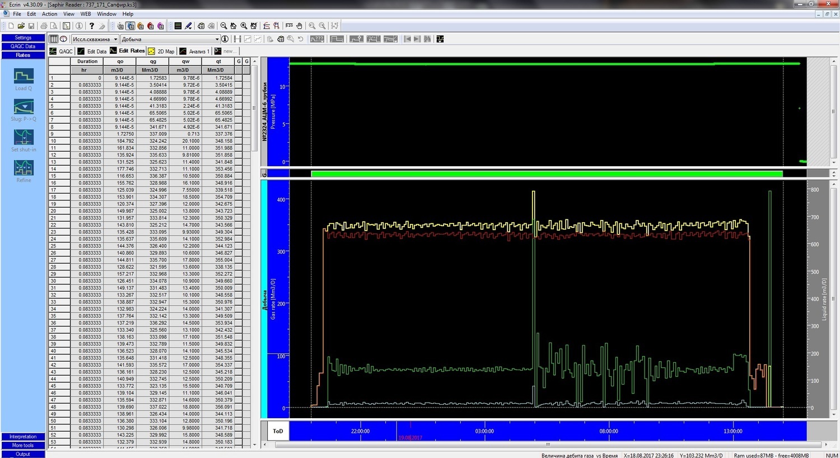Open the Иссл.скважина dropdown
The height and width of the screenshot is (458, 840).
(x=95, y=39)
